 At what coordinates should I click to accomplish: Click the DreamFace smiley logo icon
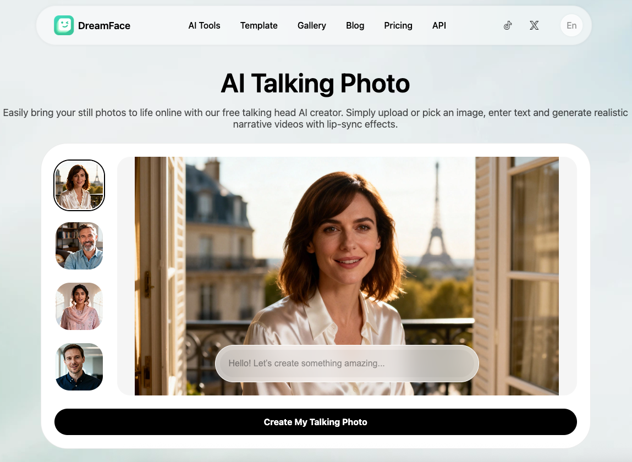click(64, 25)
